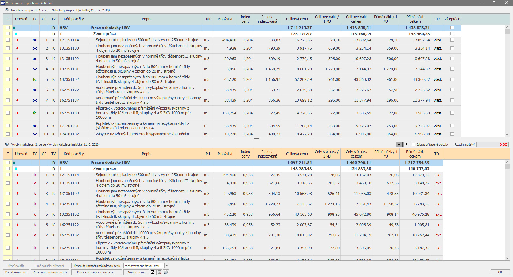Screen dimensions: 513x277
Task: Click the Rozdíl množství value field
Action: 492,144
